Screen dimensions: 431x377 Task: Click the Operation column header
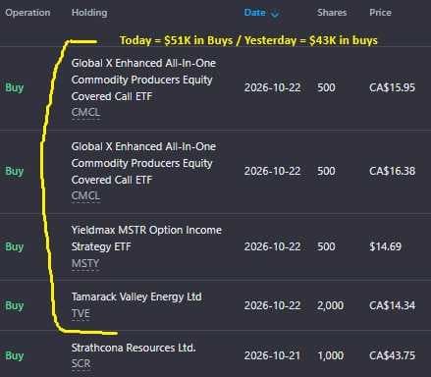pyautogui.click(x=27, y=13)
